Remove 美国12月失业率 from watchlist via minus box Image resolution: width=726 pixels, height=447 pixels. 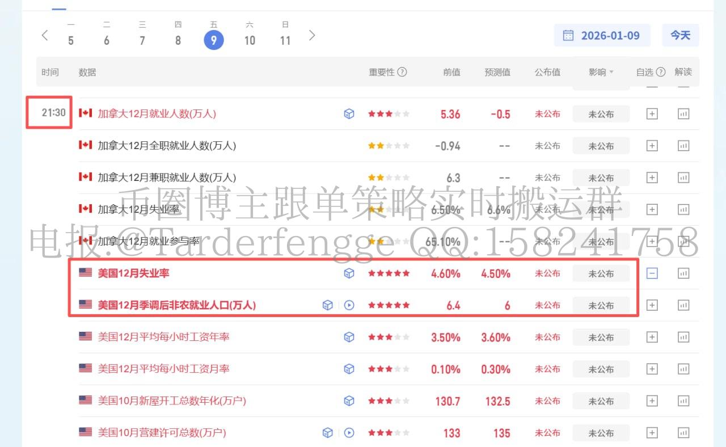pyautogui.click(x=652, y=273)
